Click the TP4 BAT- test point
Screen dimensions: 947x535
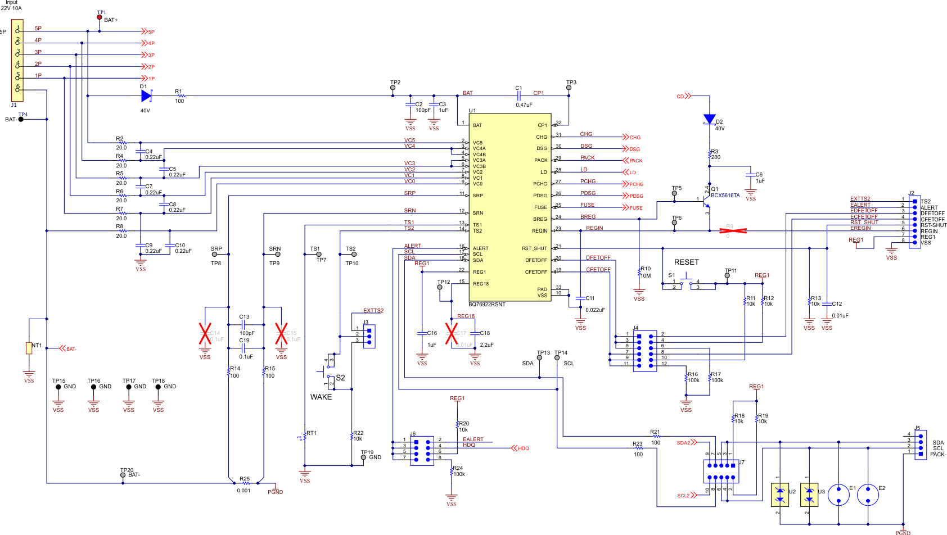pos(21,119)
